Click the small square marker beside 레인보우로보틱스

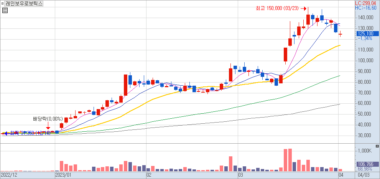click(2, 3)
